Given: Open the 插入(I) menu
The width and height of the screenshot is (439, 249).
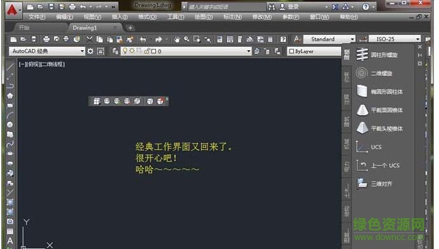Looking at the screenshot, I should coord(120,17).
